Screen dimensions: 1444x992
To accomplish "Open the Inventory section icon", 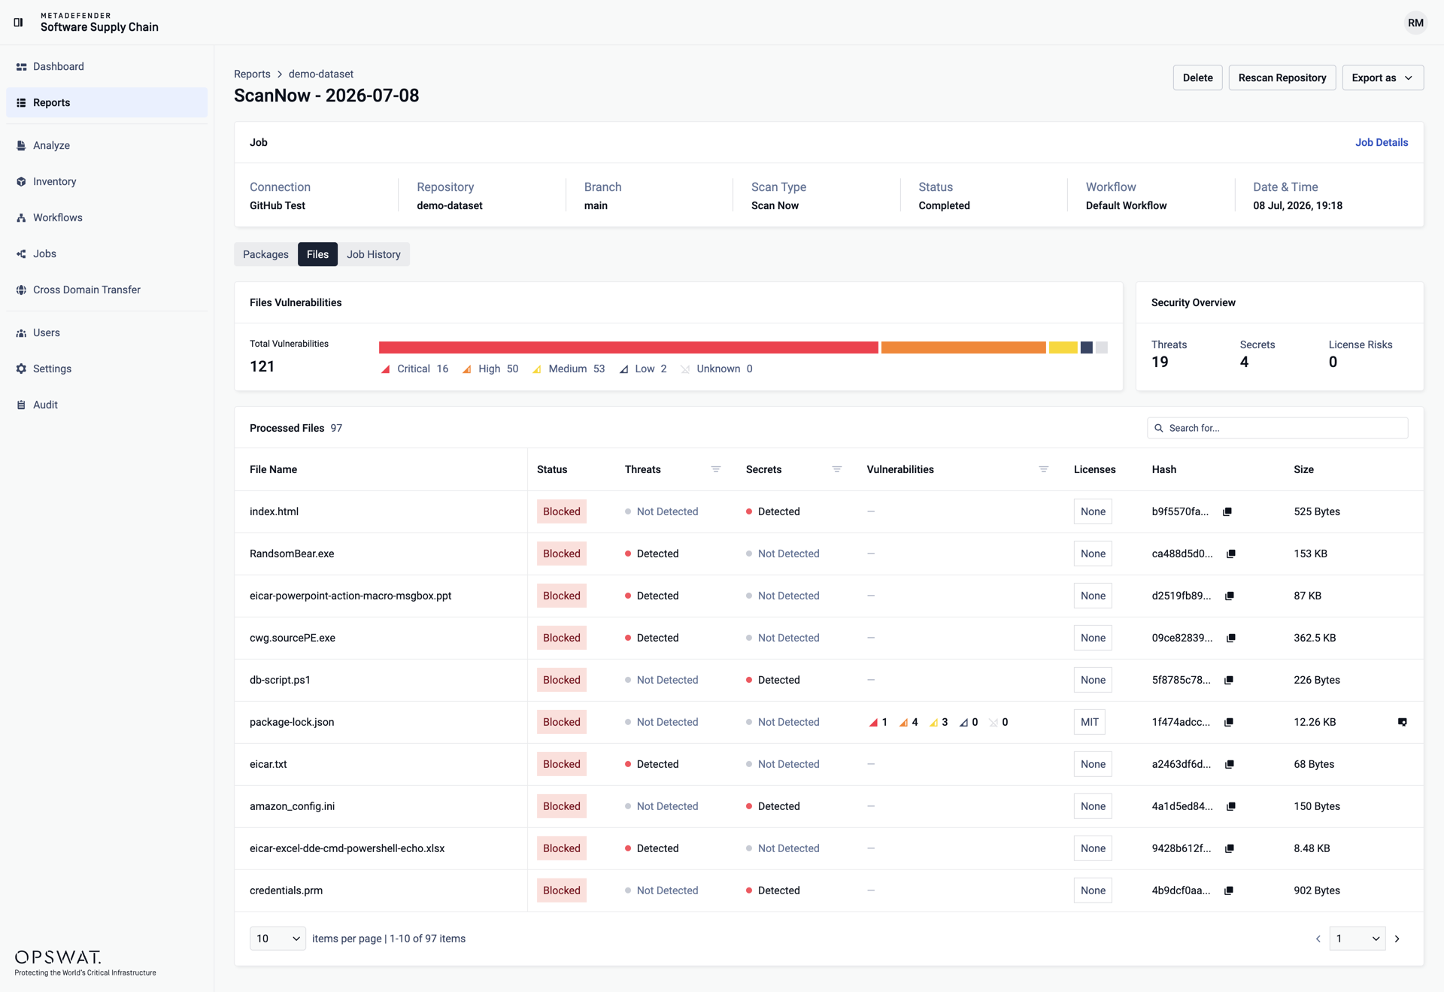I will (21, 181).
